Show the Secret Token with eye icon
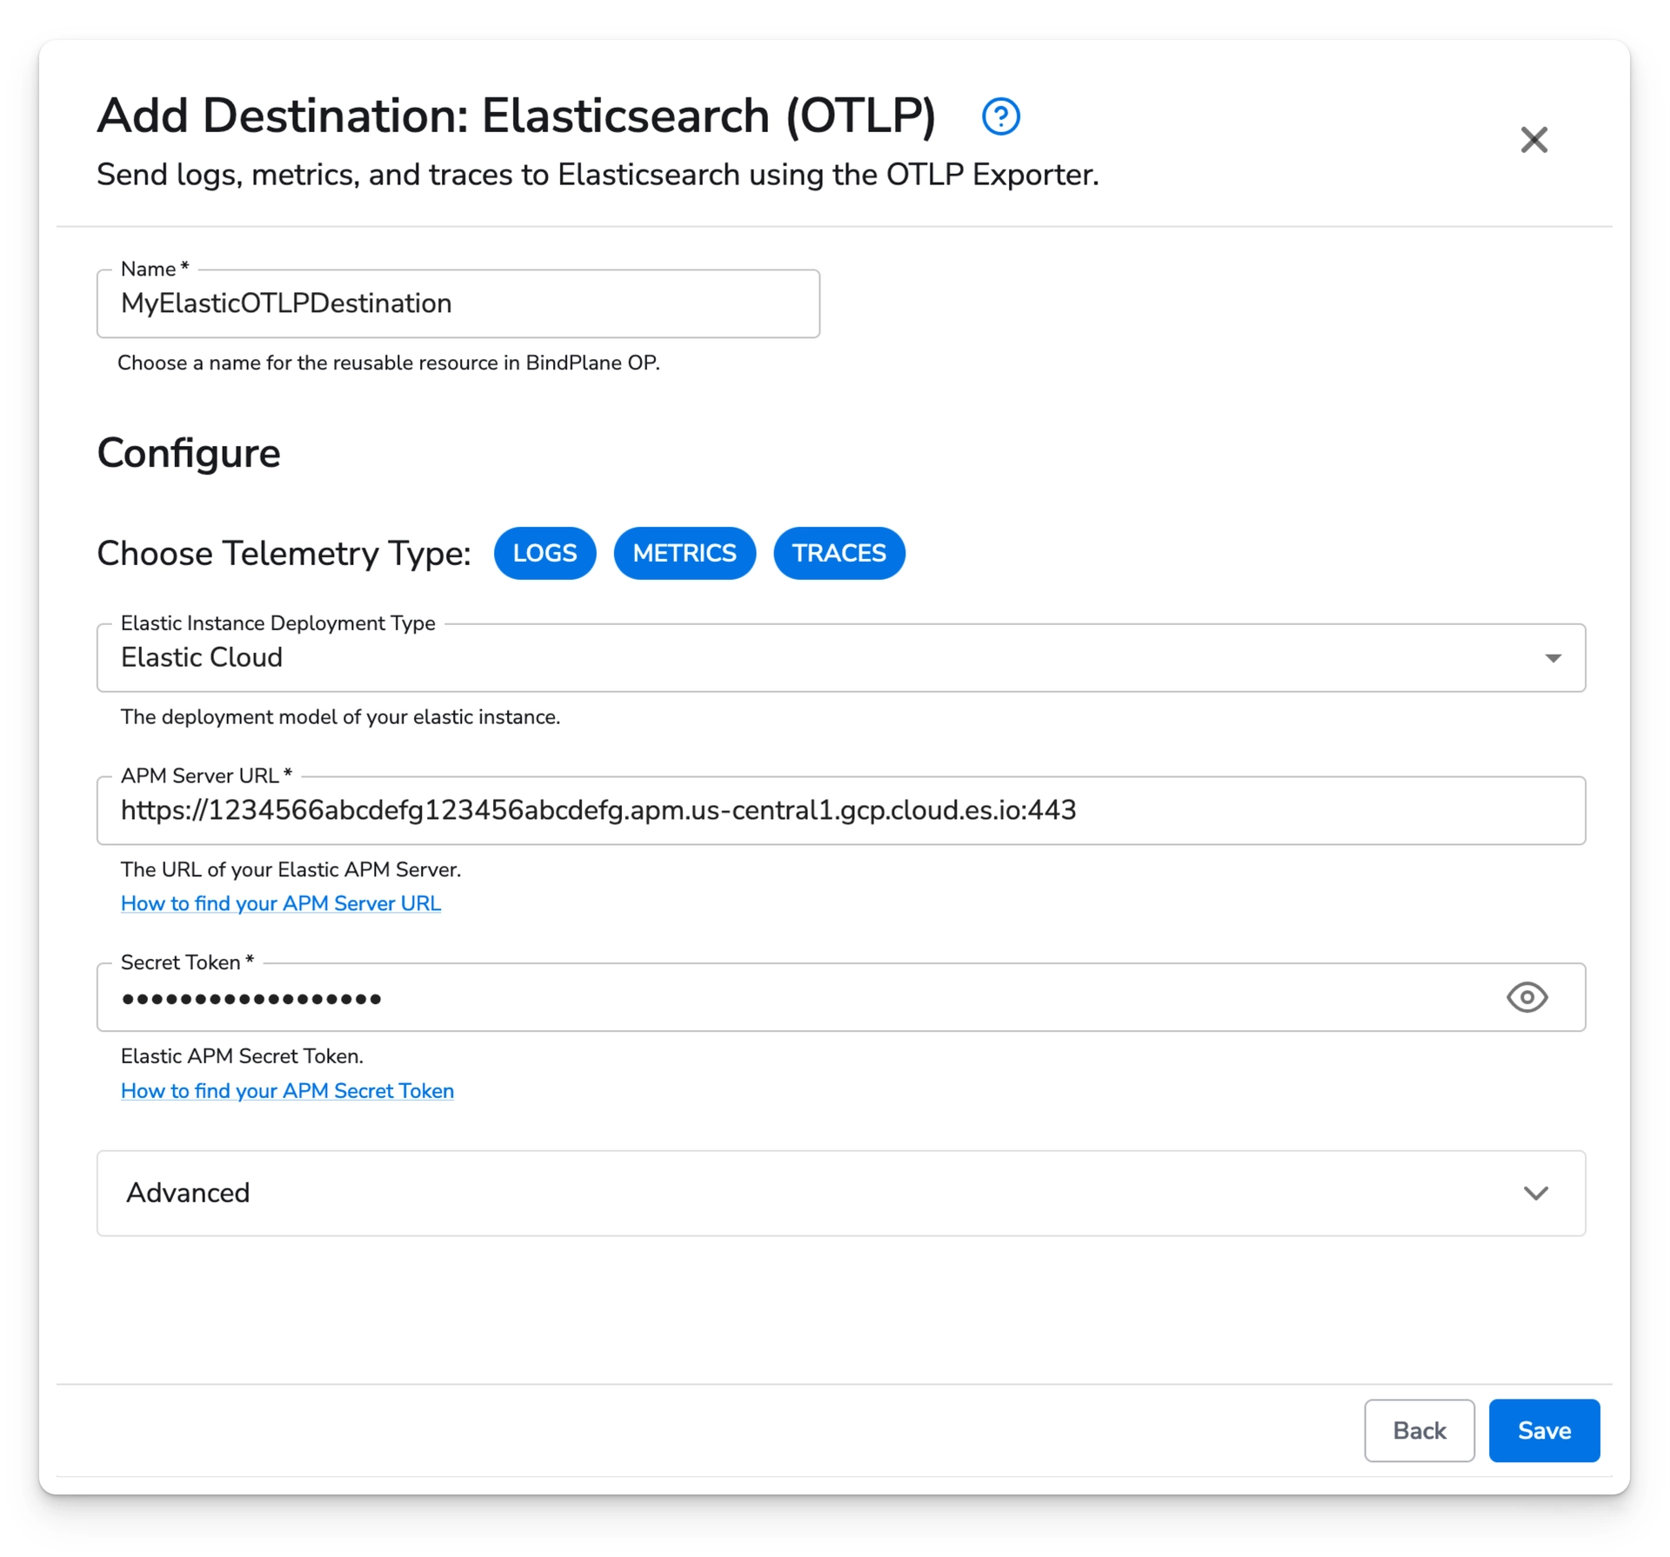Viewport: 1670px width, 1557px height. (x=1526, y=997)
